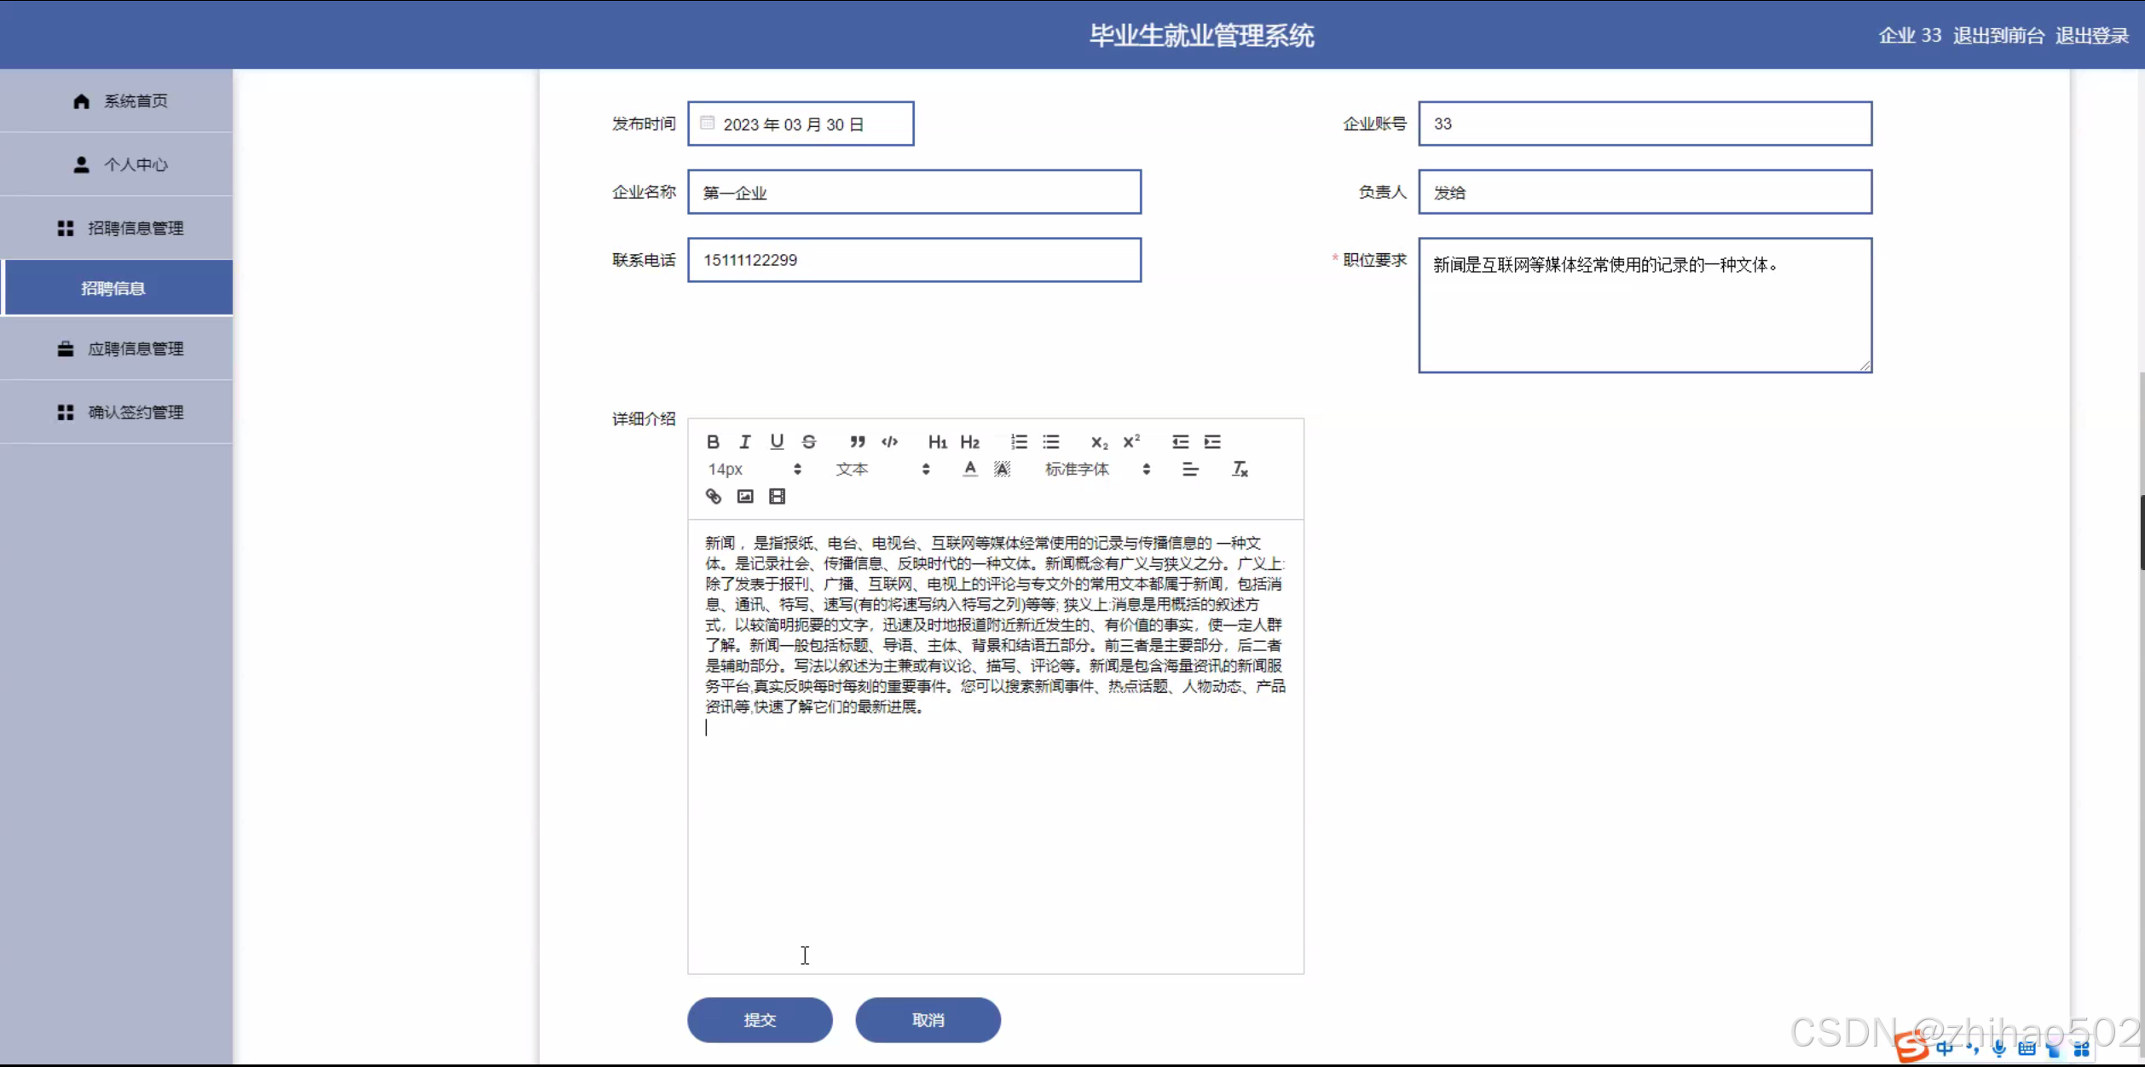Apply strikethrough to selected text

pyautogui.click(x=809, y=441)
